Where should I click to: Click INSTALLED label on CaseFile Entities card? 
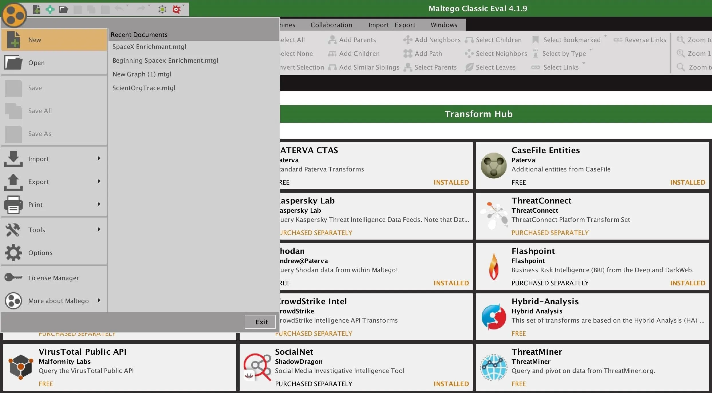[x=687, y=182]
